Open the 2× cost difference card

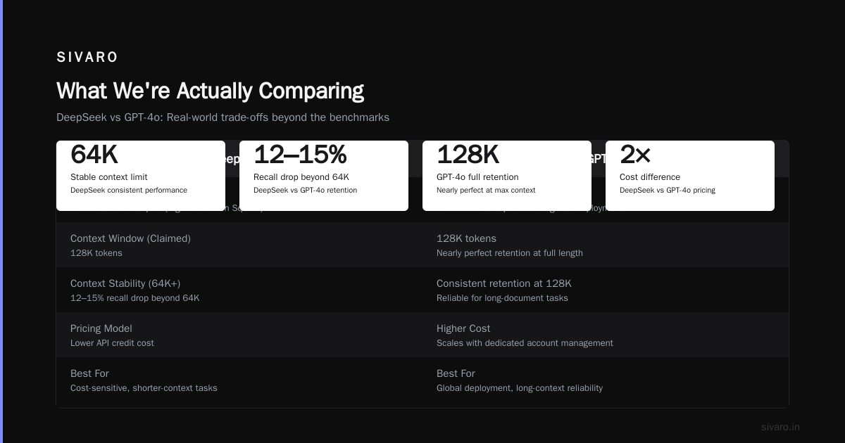(x=690, y=176)
